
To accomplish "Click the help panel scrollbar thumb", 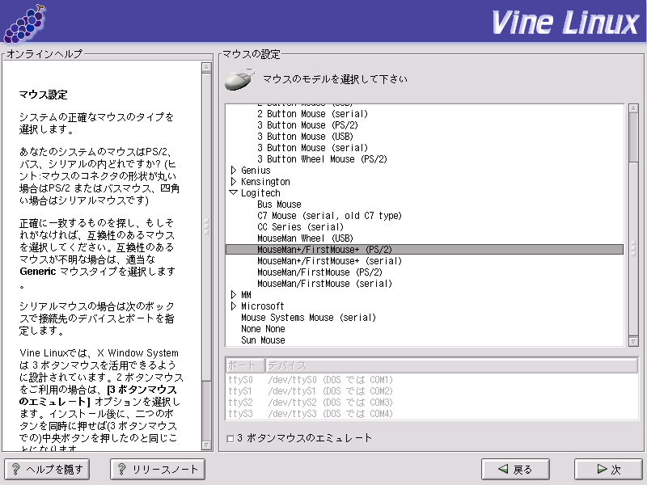I will pos(207,226).
